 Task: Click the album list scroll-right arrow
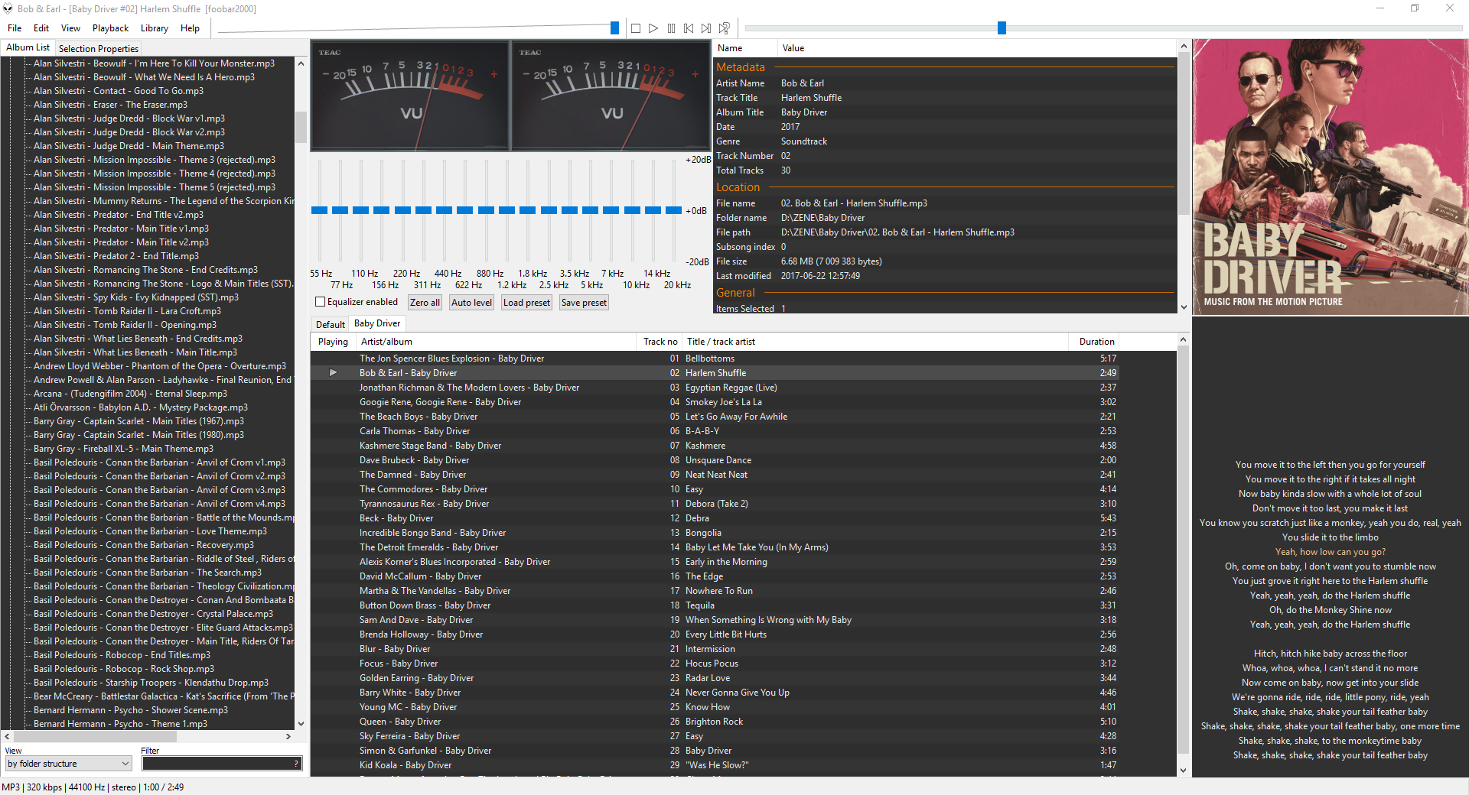click(x=288, y=737)
